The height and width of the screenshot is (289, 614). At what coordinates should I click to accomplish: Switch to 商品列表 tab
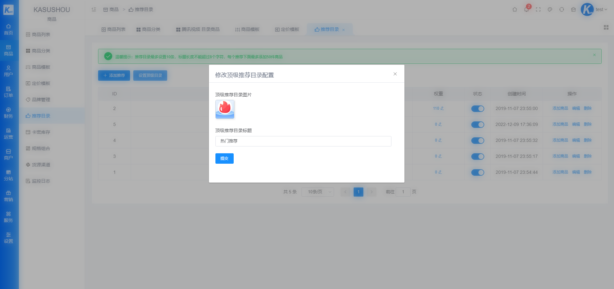click(113, 29)
